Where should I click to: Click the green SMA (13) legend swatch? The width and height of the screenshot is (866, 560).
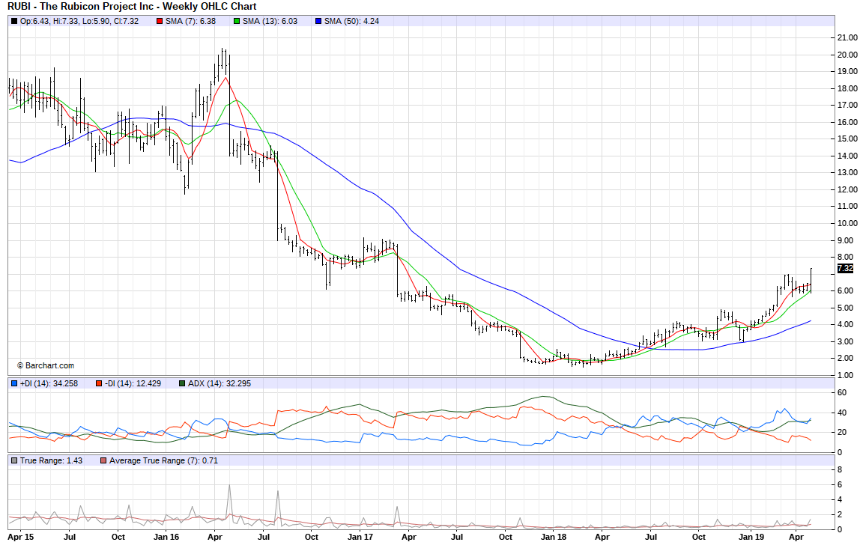tap(237, 22)
